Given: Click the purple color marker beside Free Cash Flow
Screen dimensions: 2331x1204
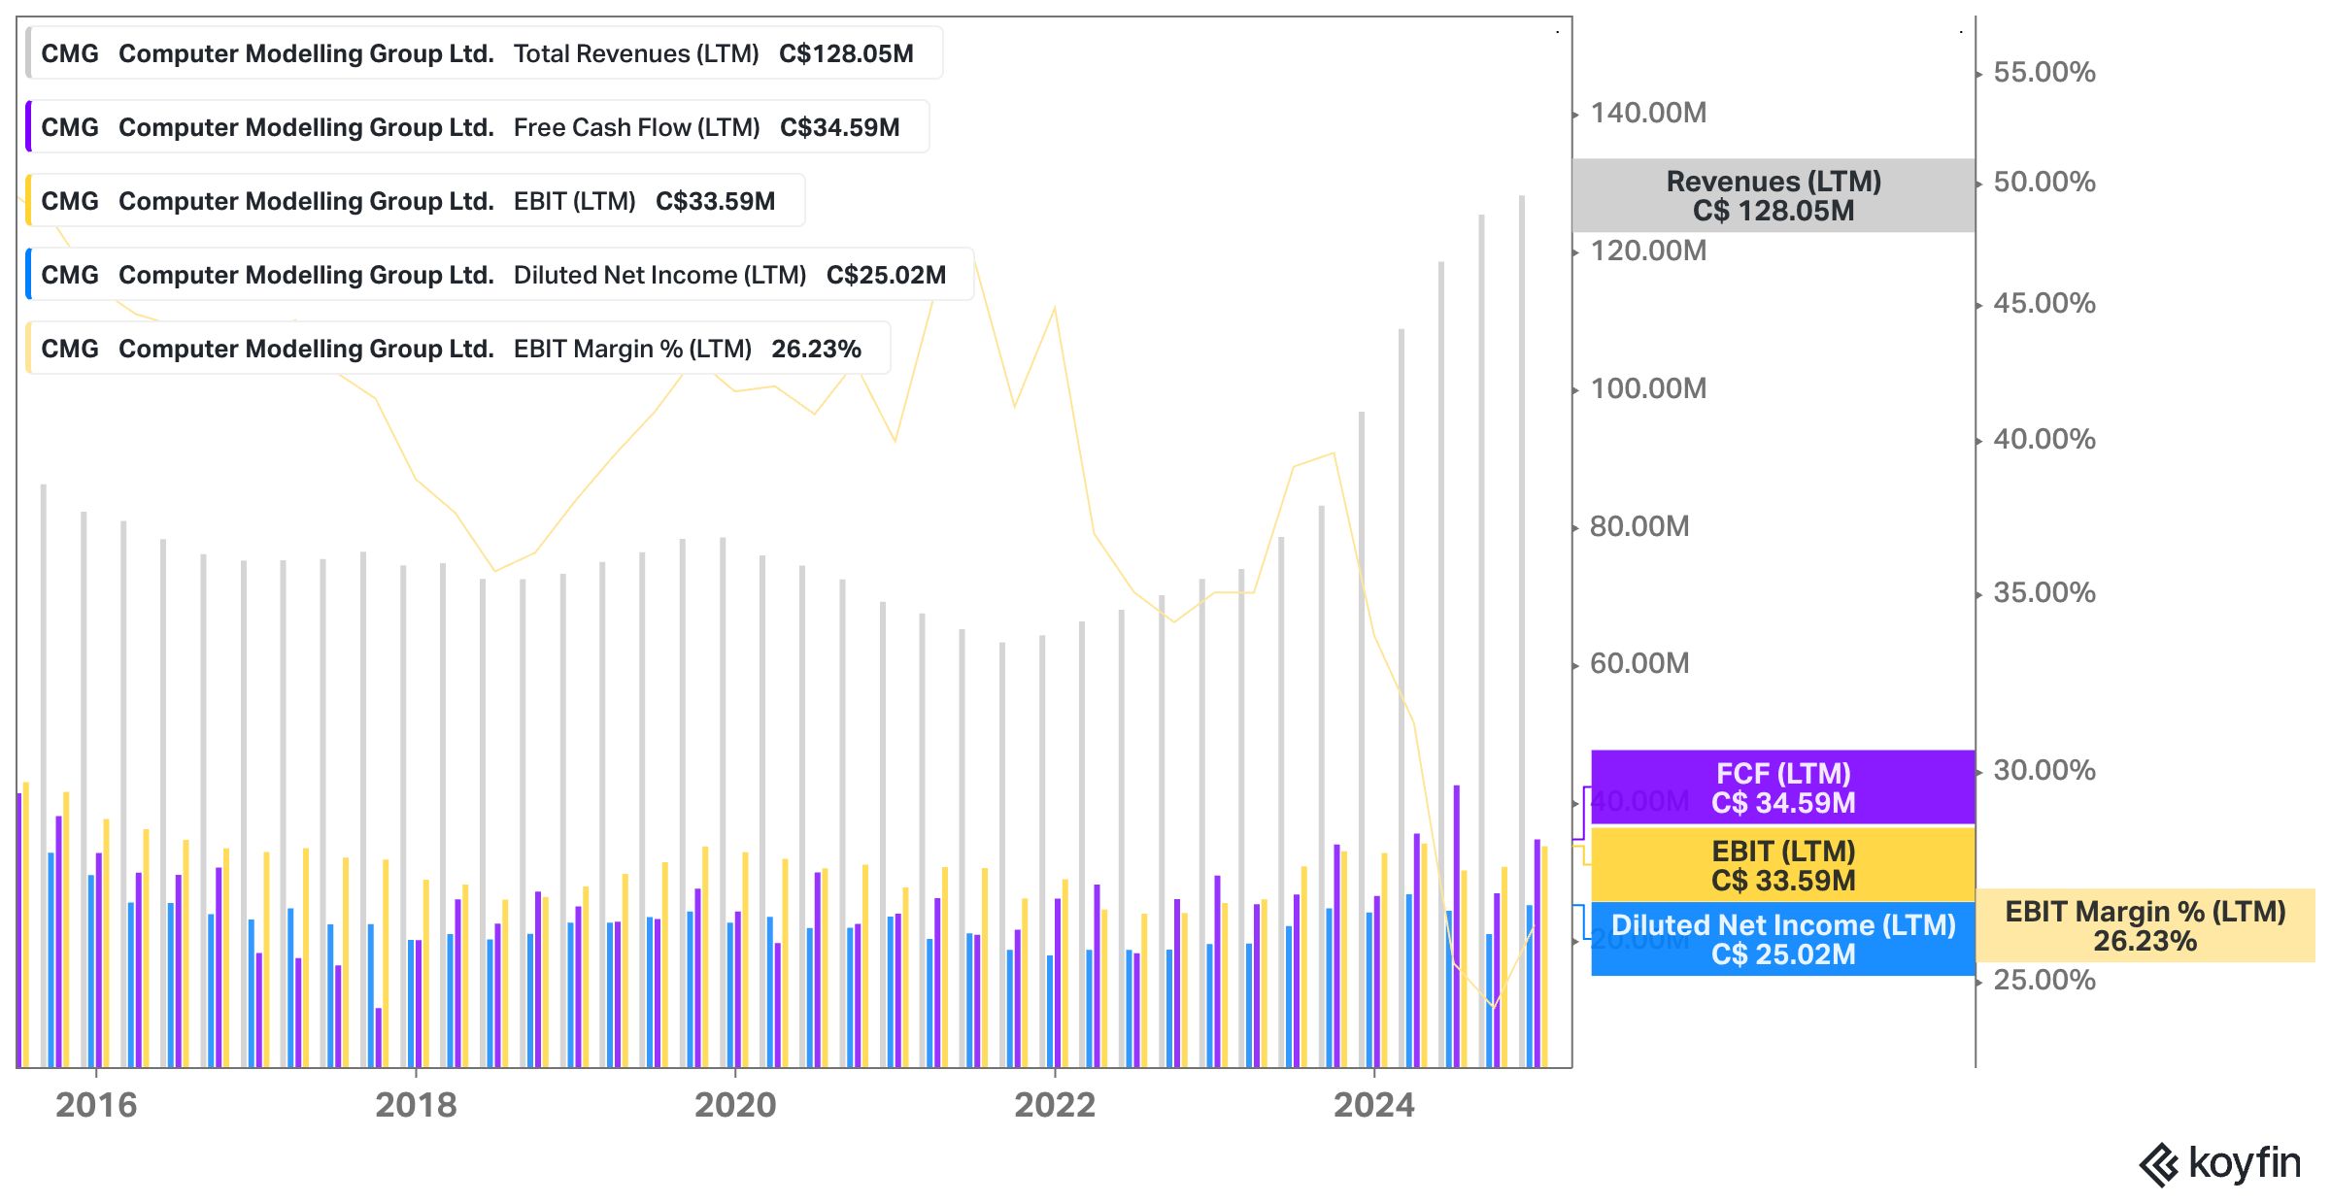Looking at the screenshot, I should point(28,127).
